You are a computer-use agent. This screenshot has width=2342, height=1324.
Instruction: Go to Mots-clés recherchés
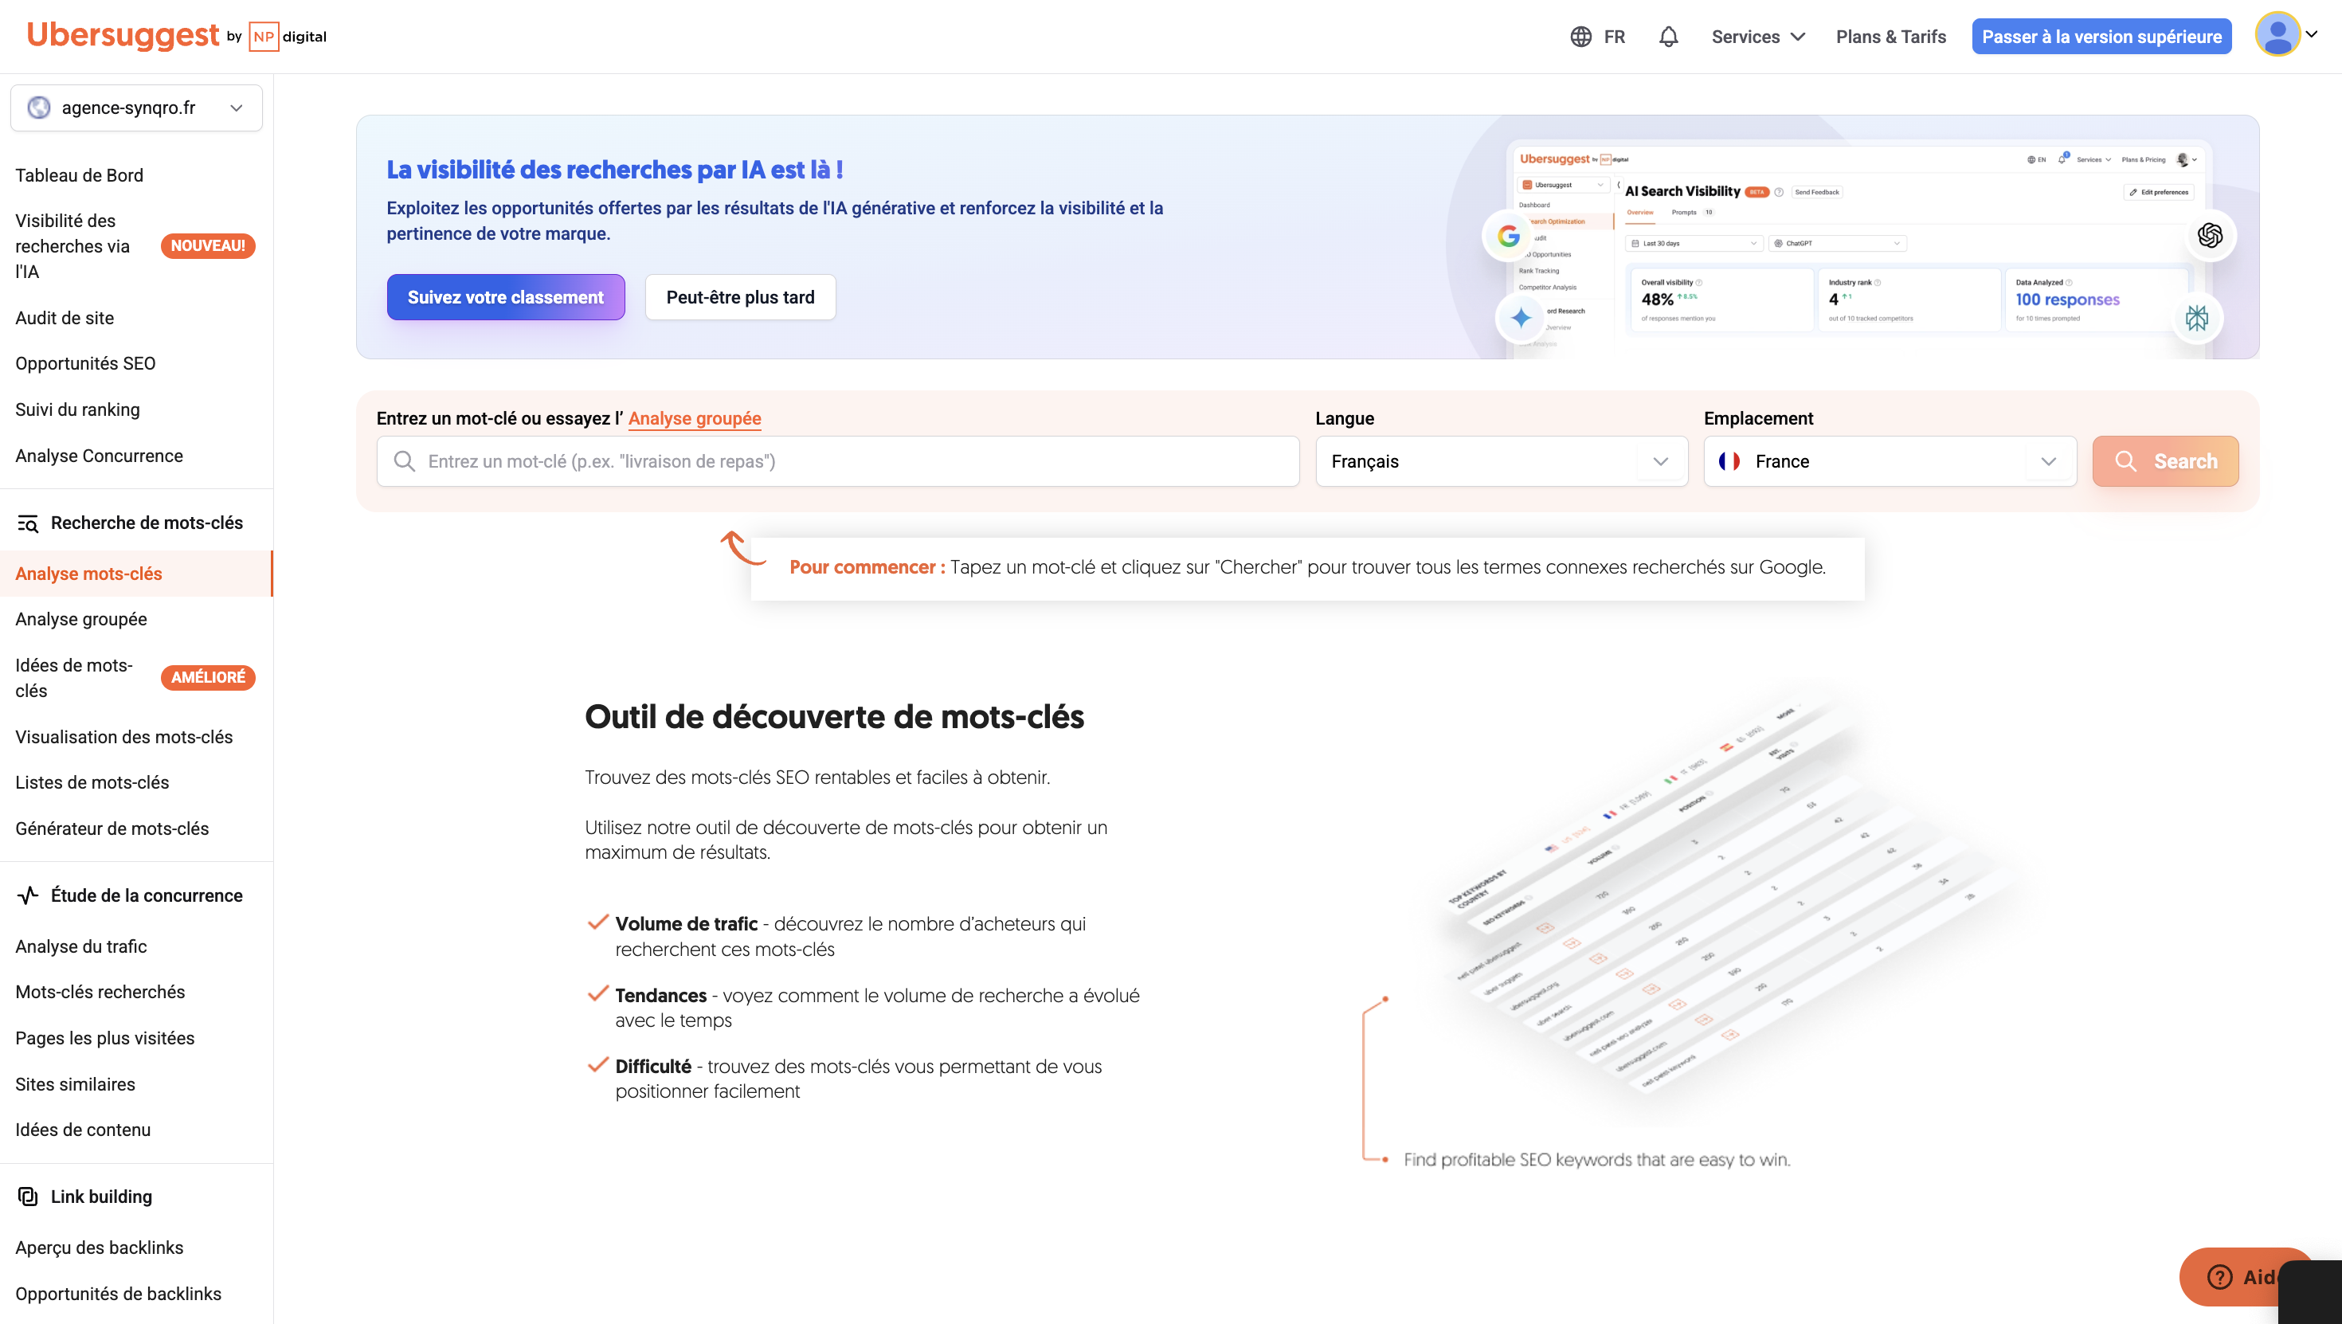[100, 992]
